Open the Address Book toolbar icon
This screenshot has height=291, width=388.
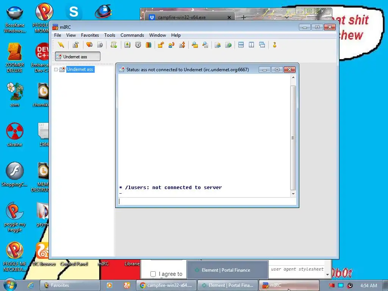point(127,45)
